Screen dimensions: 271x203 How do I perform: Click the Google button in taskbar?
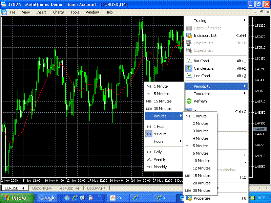click(x=47, y=198)
